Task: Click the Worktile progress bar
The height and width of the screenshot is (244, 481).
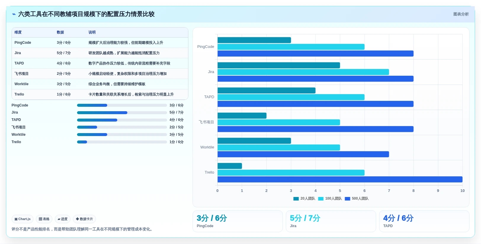Action: (x=122, y=135)
